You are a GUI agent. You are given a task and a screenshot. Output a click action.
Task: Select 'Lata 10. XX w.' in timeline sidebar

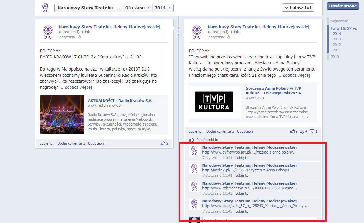pyautogui.click(x=344, y=29)
